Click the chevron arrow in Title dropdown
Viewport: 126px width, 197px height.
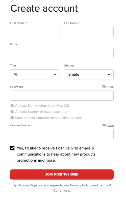tap(55, 74)
